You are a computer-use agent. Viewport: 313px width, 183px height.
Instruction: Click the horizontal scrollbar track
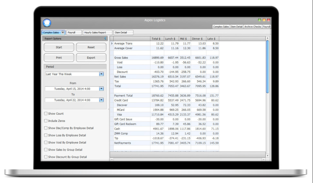pos(188,159)
